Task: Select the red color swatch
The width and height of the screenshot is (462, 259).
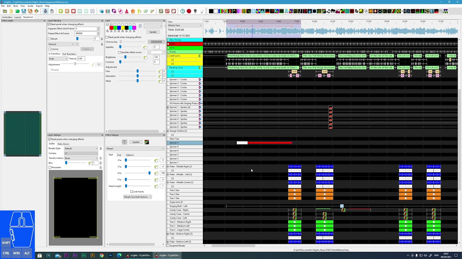Action: pos(111,28)
